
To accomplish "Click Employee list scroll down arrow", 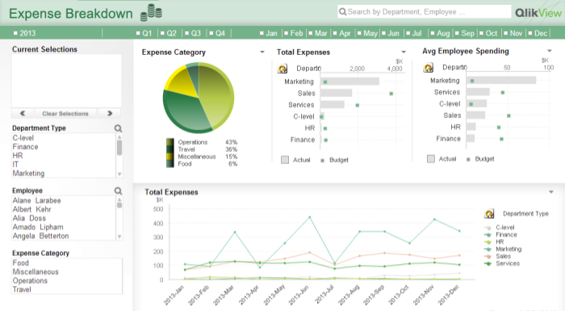I will point(119,237).
